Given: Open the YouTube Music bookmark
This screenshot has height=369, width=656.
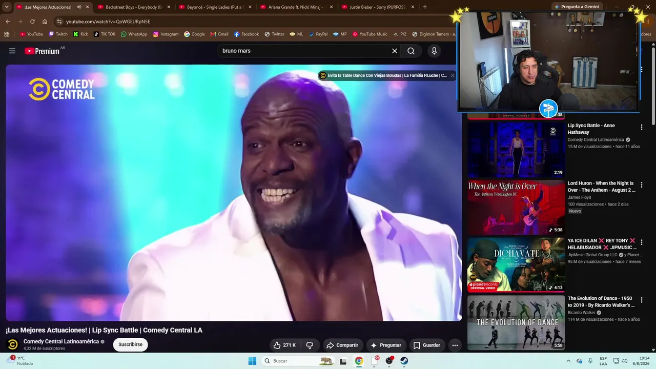Looking at the screenshot, I should click(370, 34).
